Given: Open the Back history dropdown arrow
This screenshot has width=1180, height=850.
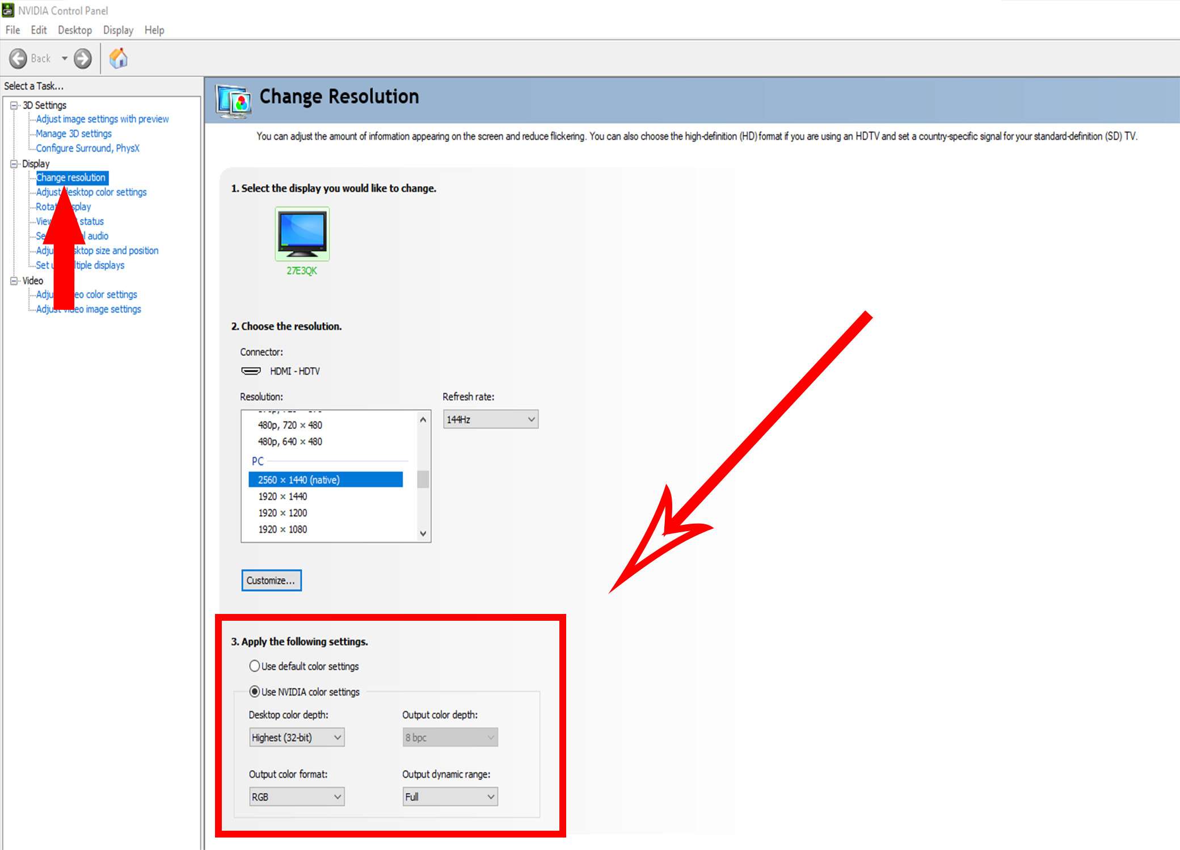Looking at the screenshot, I should [64, 58].
